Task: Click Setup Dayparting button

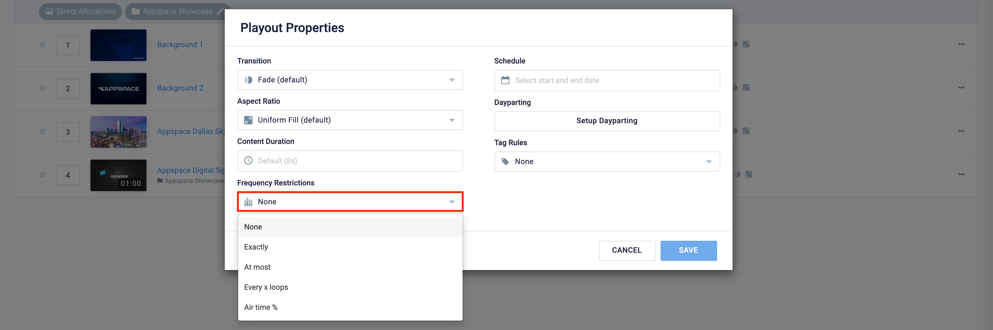Action: (x=607, y=121)
